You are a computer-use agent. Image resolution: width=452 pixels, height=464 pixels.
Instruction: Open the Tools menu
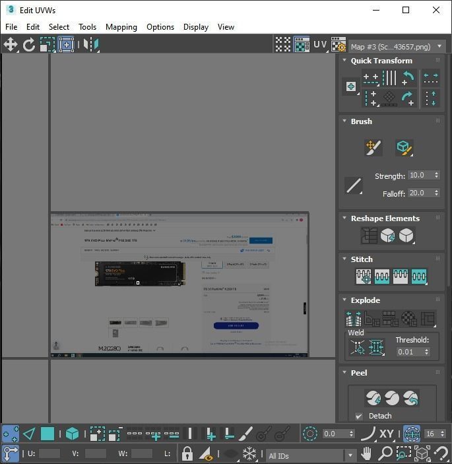pos(88,27)
